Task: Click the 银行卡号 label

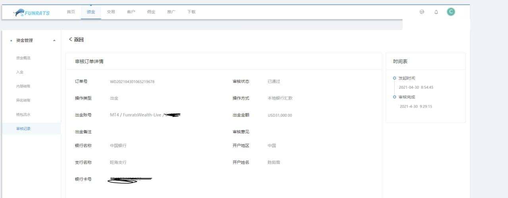Action: point(83,179)
